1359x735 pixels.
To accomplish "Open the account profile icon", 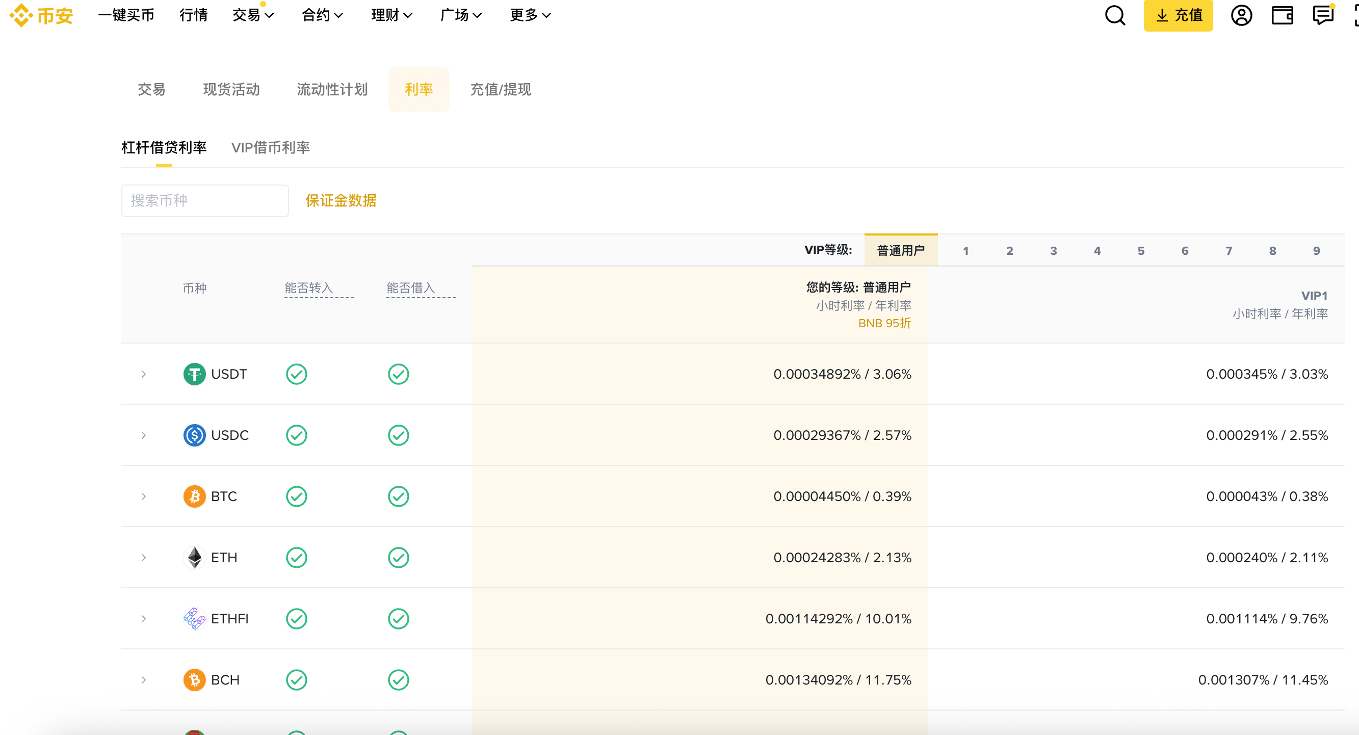I will 1241,15.
